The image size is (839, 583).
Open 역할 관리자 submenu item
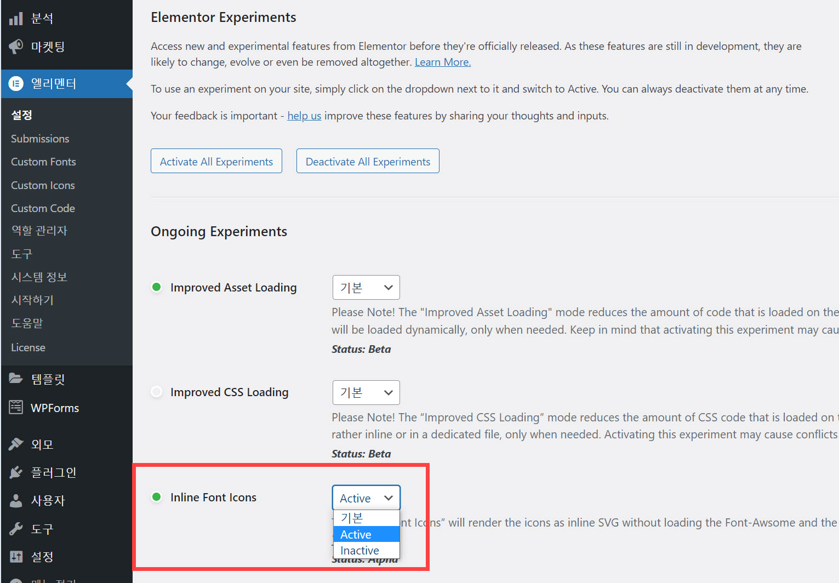39,231
